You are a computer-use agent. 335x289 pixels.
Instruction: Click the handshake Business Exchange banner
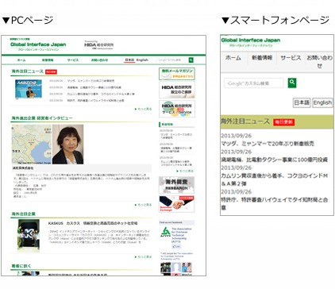pyautogui.click(x=177, y=204)
